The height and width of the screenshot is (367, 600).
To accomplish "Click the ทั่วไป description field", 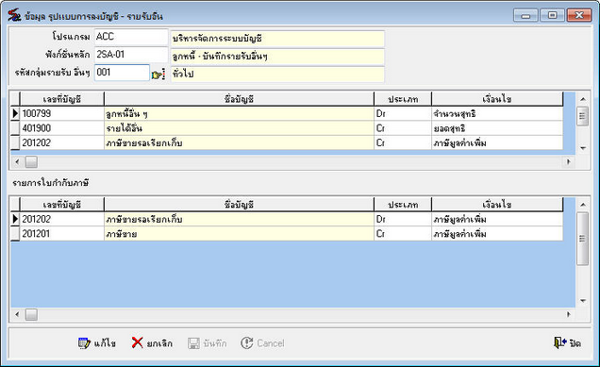I will [x=277, y=74].
